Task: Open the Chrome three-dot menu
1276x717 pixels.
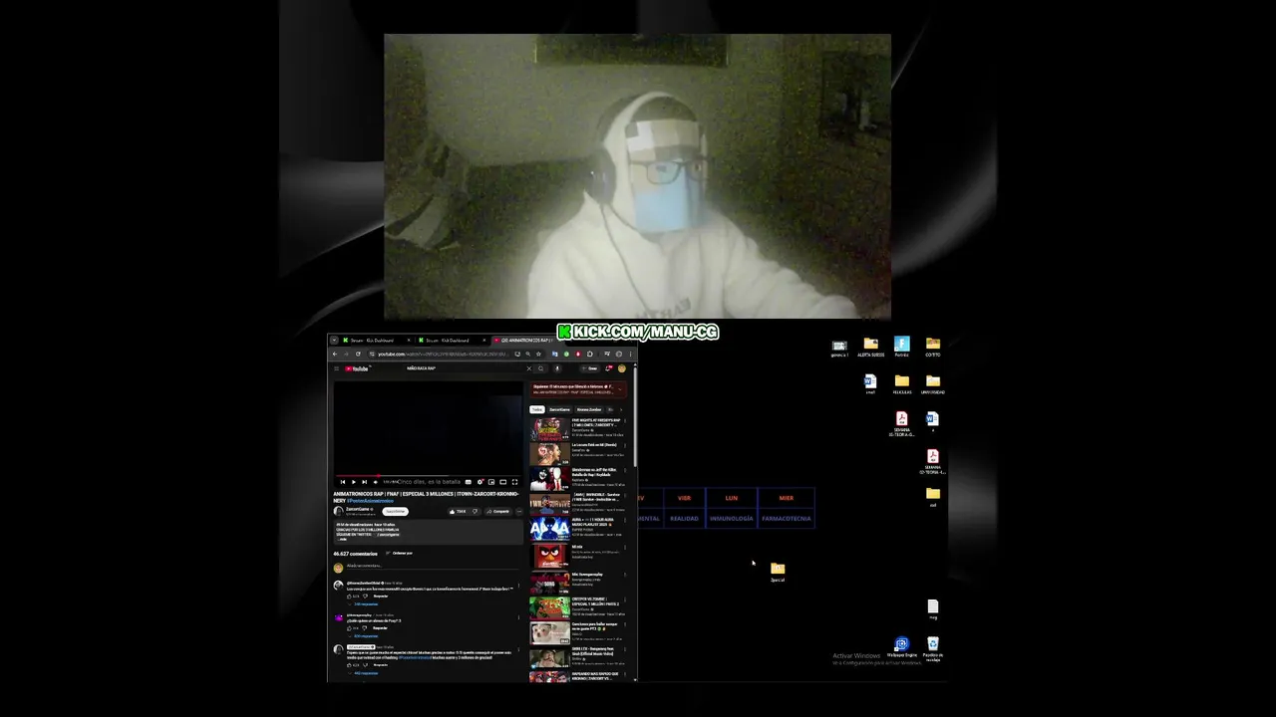Action: click(x=630, y=354)
